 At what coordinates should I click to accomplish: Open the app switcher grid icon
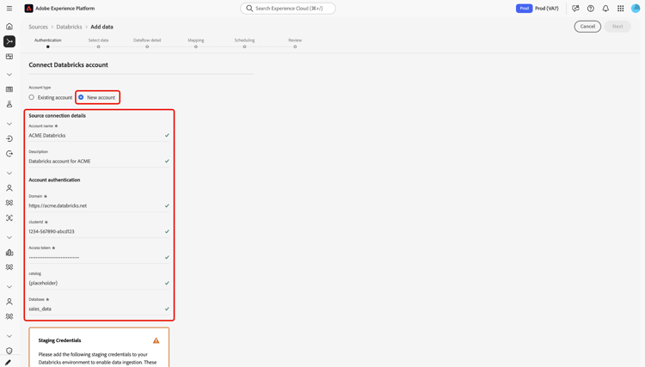620,9
